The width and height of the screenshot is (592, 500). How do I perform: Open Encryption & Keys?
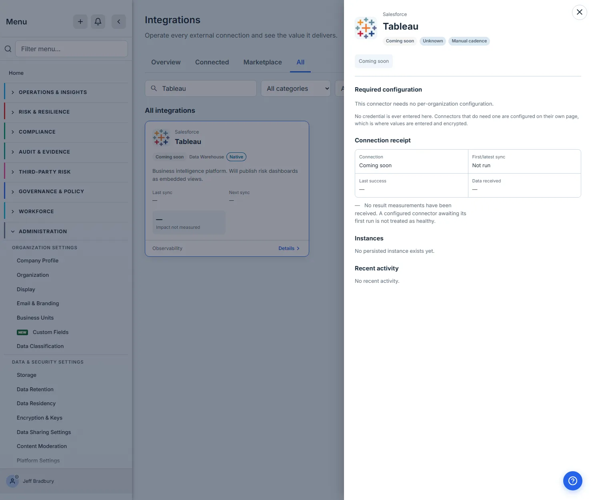coord(40,418)
